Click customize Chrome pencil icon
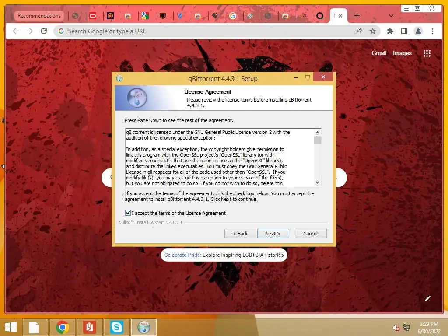 428,298
